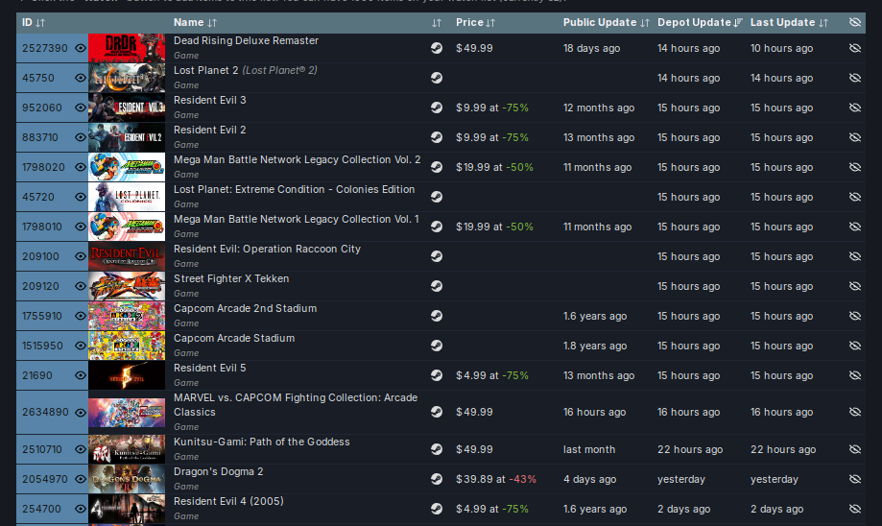Sort table by Name column

195,22
